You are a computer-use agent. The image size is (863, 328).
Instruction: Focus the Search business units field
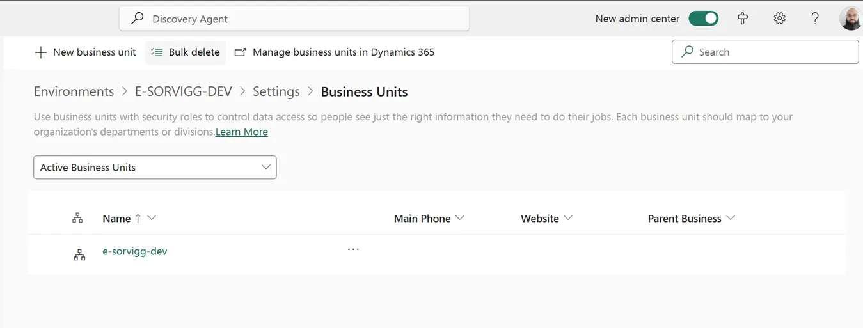pos(765,52)
